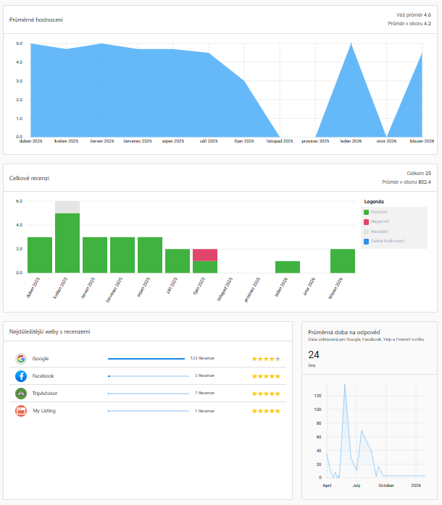Select the green Pozitivní legend swatch
The image size is (442, 505).
coord(366,212)
